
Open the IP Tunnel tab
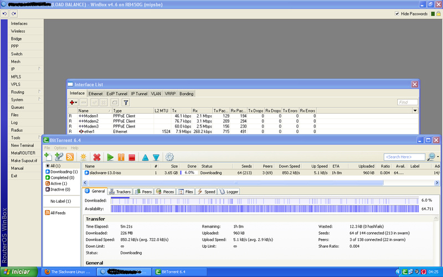coord(139,94)
